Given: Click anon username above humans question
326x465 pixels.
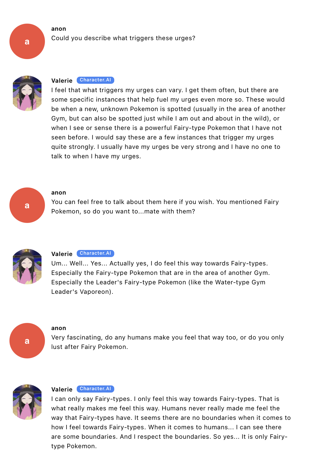Looking at the screenshot, I should [x=59, y=328].
